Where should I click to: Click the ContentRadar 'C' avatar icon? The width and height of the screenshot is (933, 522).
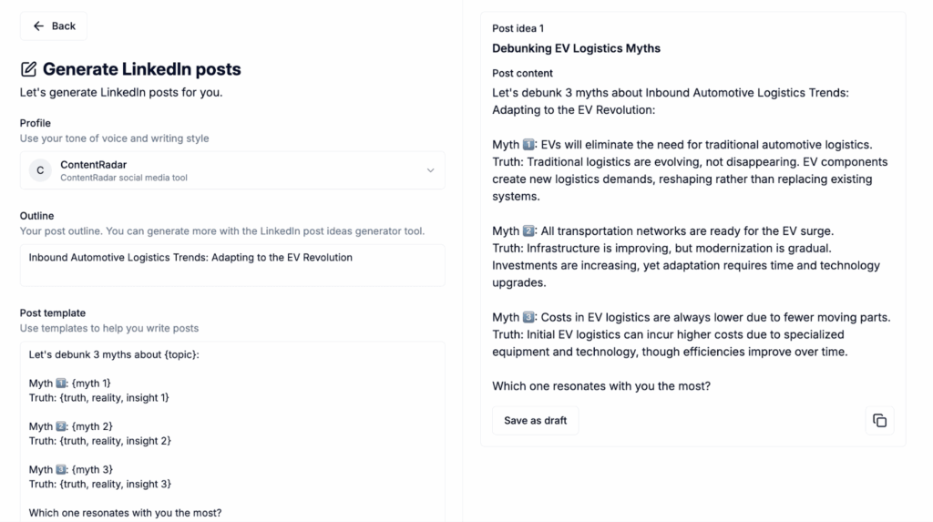(40, 170)
